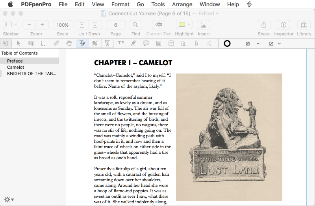
Task: Click the zoom in plus button
Action: (x=42, y=25)
